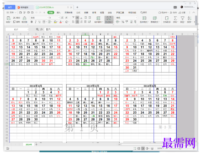The height and width of the screenshot is (154, 202).
Task: Click the Copy icon
Action: pyautogui.click(x=14, y=22)
